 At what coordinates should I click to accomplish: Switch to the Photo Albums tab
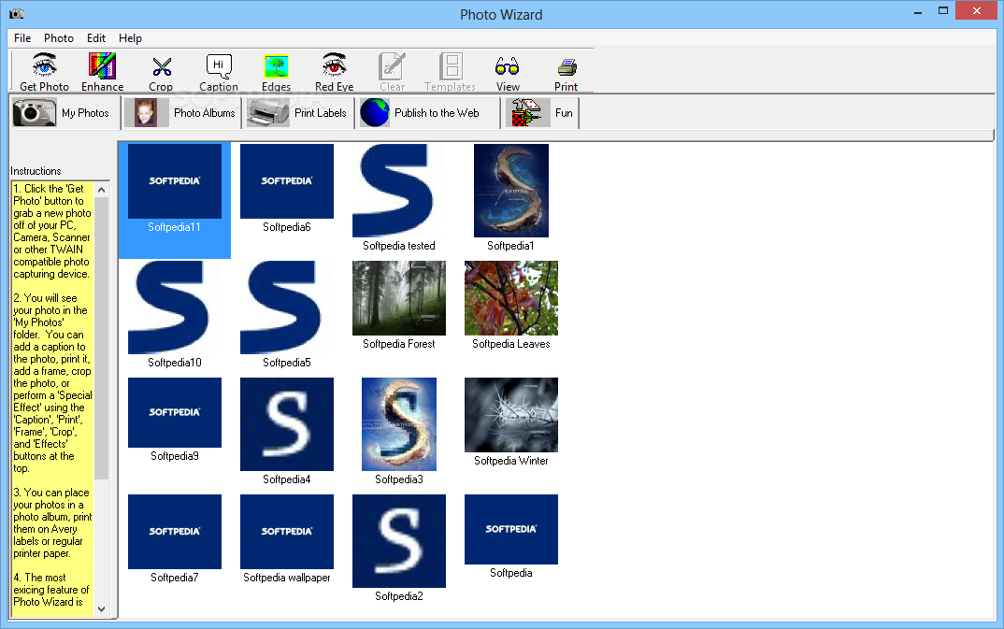click(x=181, y=112)
